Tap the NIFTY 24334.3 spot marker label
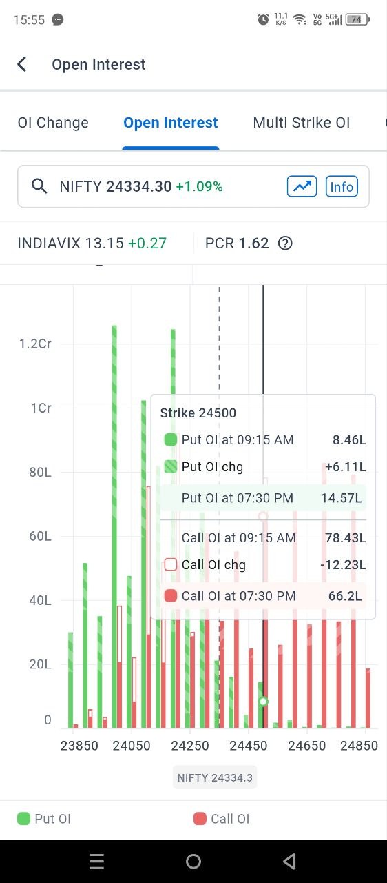 (x=215, y=777)
